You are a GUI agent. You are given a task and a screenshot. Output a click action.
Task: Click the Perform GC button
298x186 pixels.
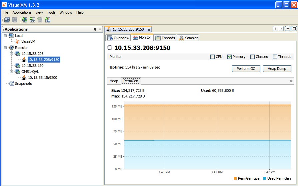246,69
